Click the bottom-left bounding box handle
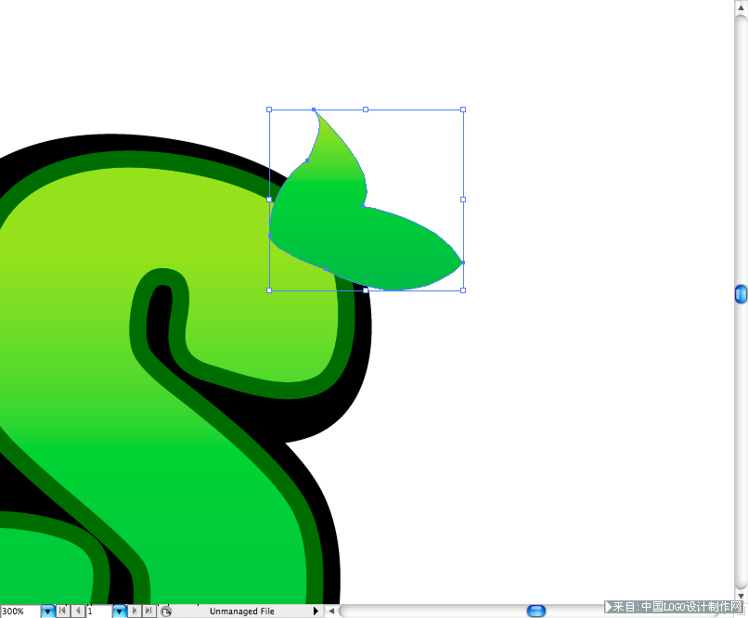This screenshot has width=748, height=618. pyautogui.click(x=269, y=290)
